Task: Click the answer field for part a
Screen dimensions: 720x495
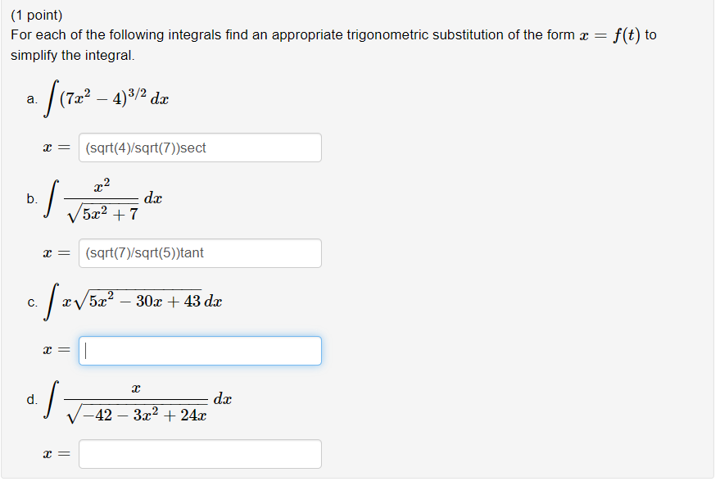Action: (x=199, y=148)
